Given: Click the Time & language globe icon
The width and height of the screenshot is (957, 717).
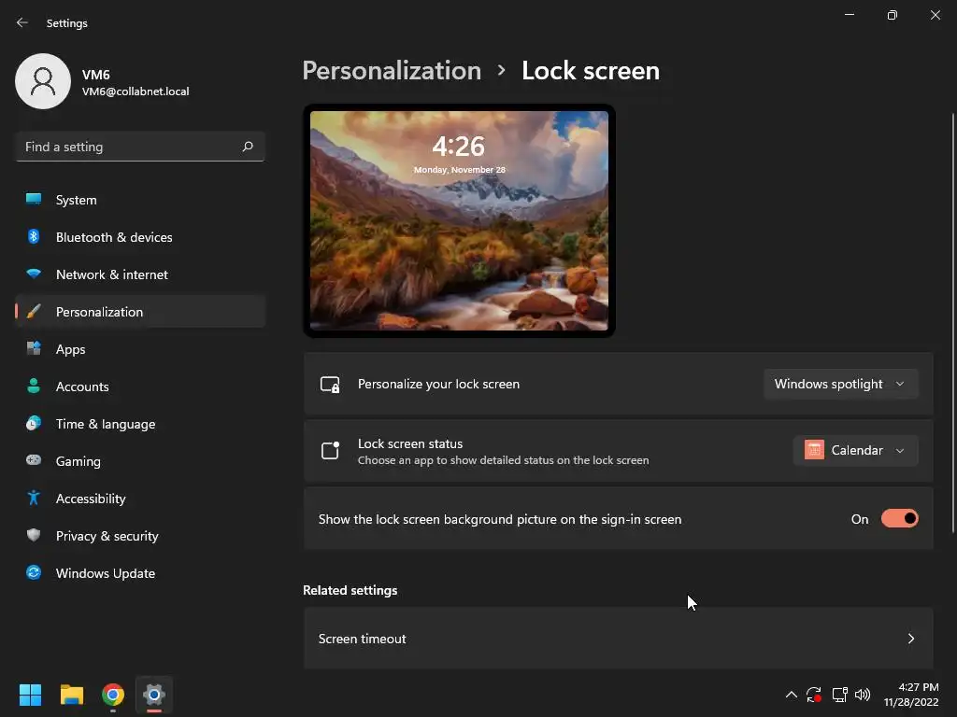Looking at the screenshot, I should pyautogui.click(x=34, y=423).
